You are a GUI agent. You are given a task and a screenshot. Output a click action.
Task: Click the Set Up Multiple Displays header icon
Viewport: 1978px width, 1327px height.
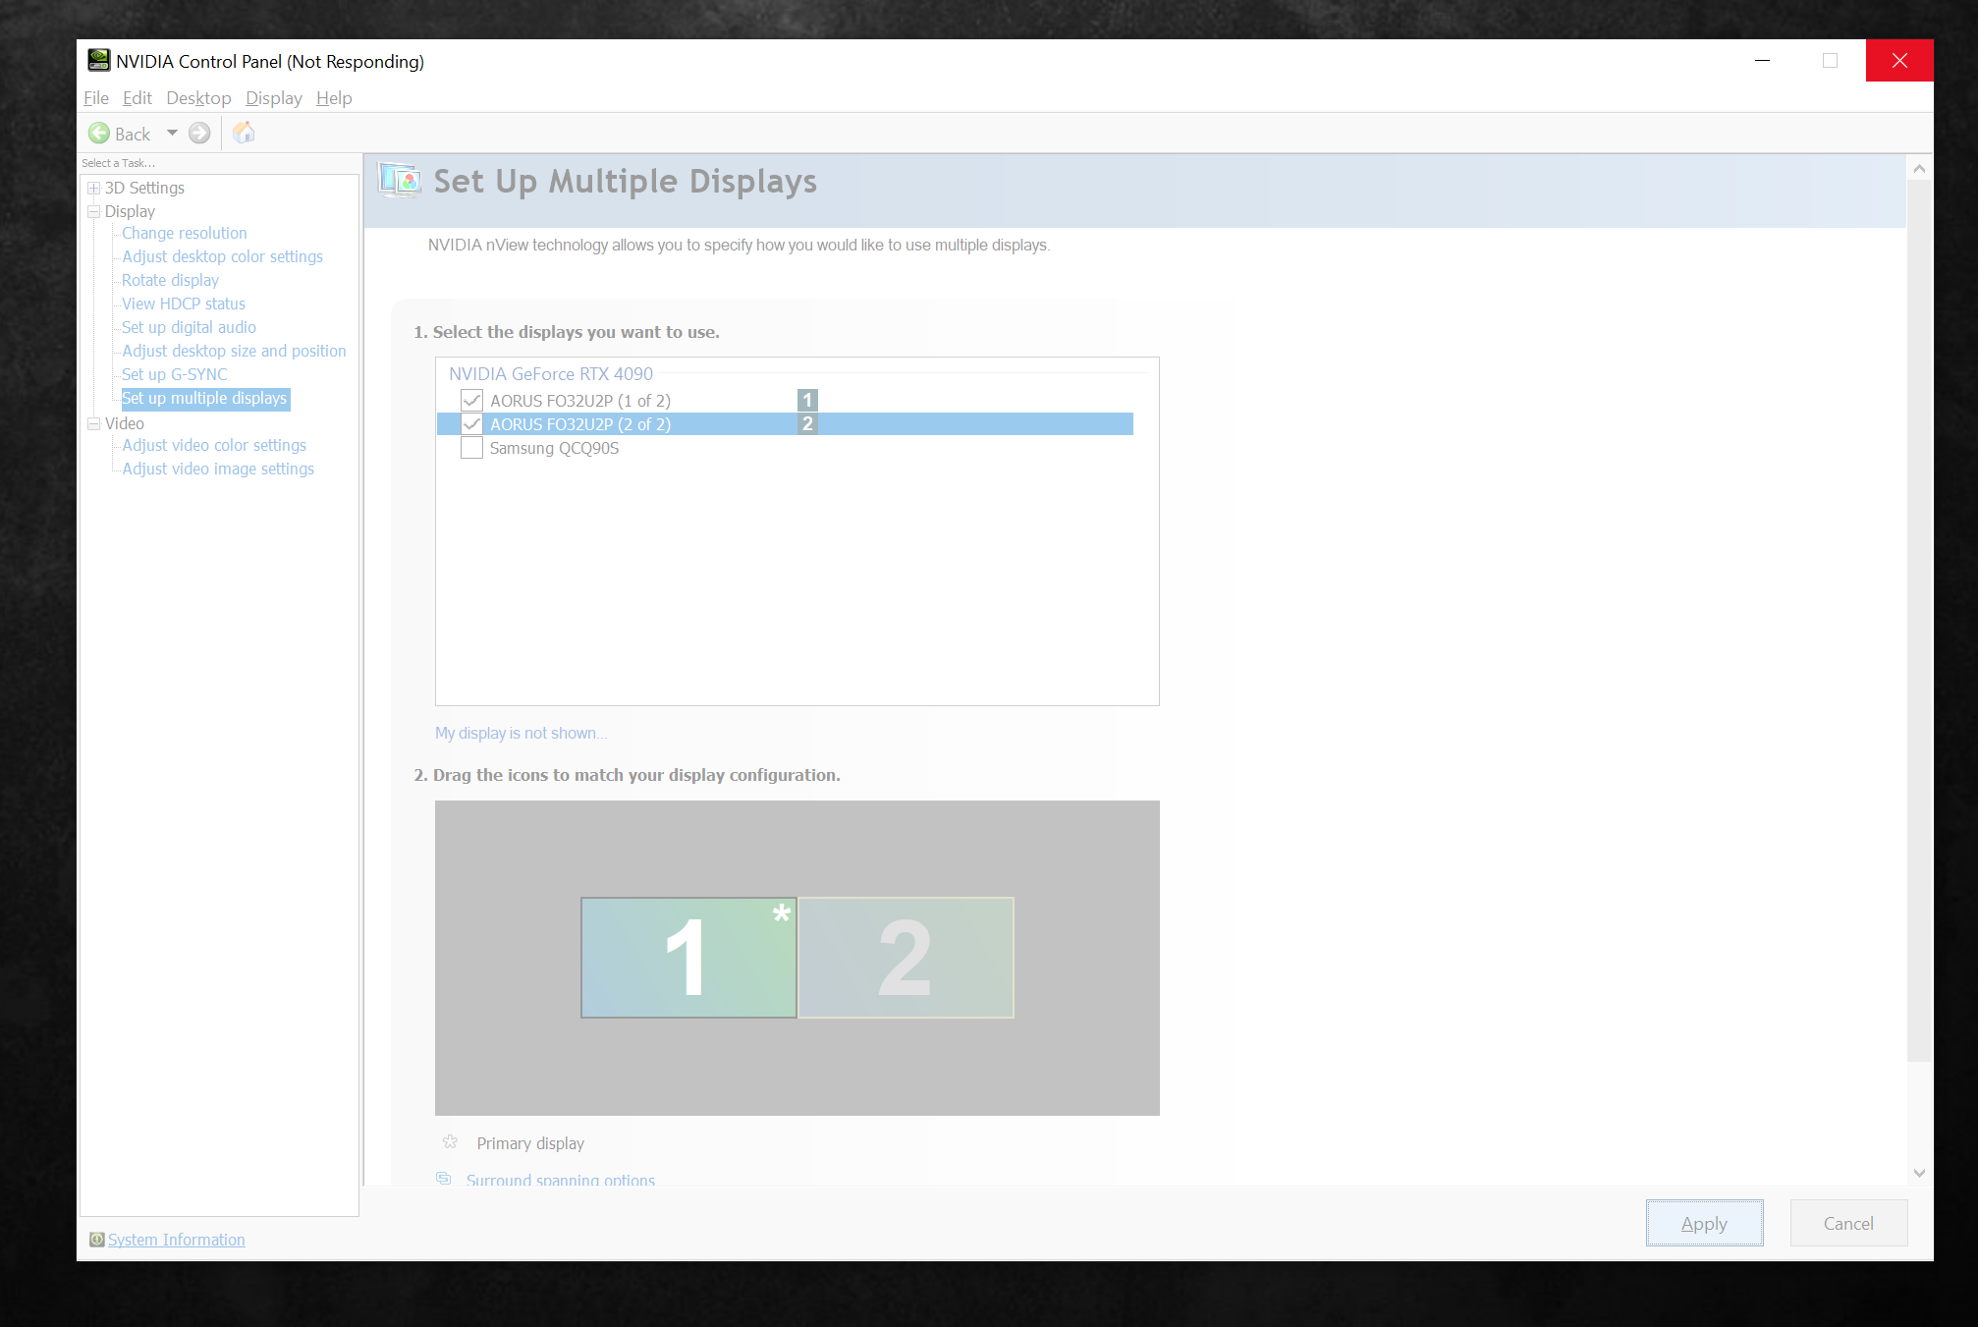pyautogui.click(x=401, y=181)
